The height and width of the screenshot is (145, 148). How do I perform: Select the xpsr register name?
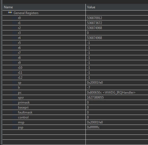click(x=21, y=97)
